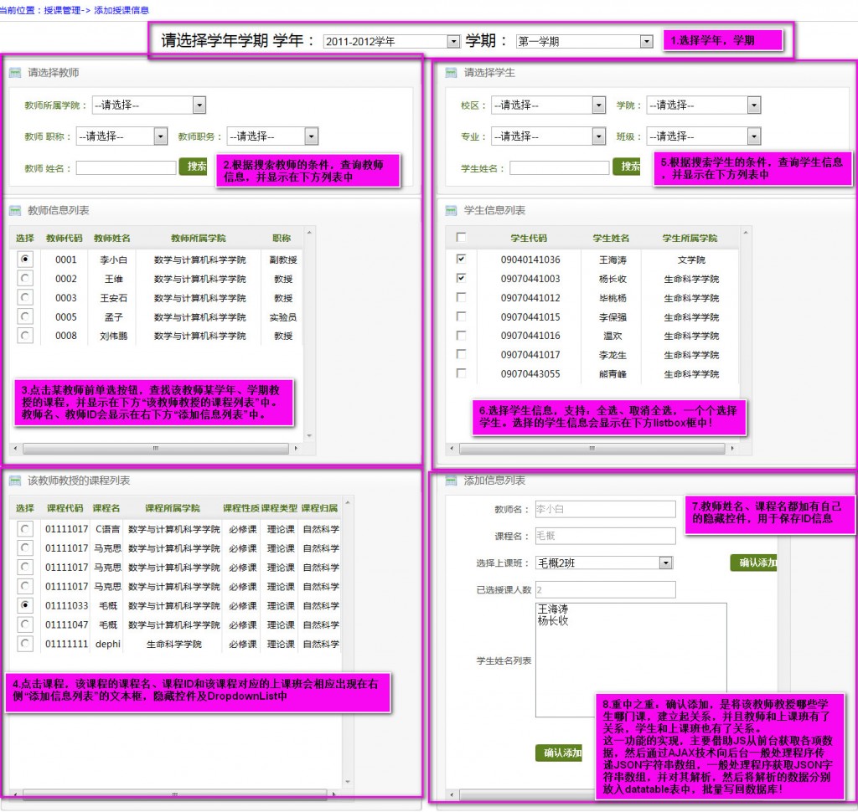Open the 学期 第一学期 dropdown
Viewport: 858px width, 812px height.
[x=584, y=42]
